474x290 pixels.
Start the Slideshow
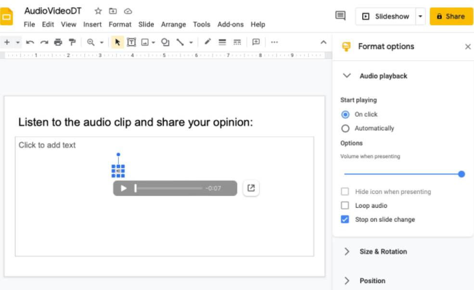point(386,16)
